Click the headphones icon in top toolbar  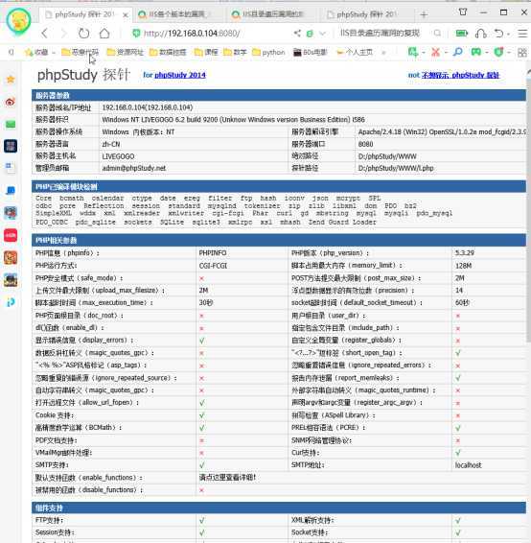click(481, 34)
